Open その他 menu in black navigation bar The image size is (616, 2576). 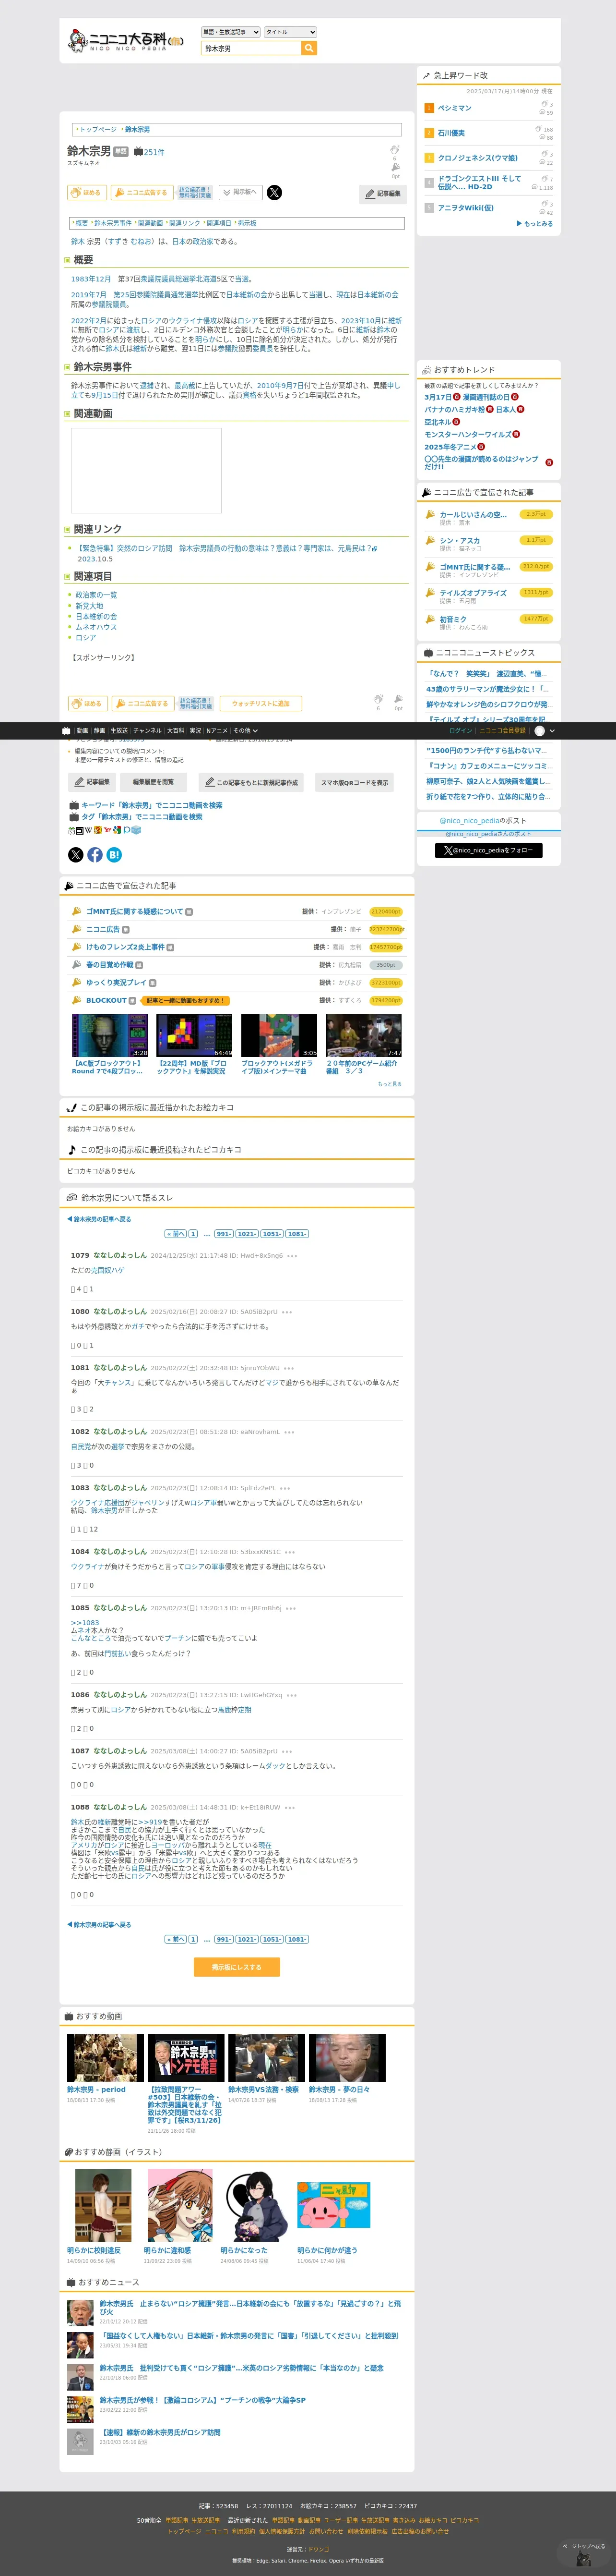tap(245, 731)
